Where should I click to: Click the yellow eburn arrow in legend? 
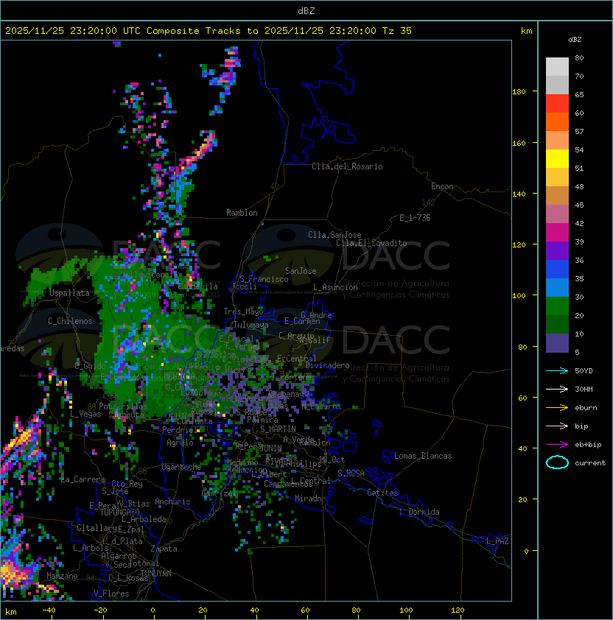[557, 408]
